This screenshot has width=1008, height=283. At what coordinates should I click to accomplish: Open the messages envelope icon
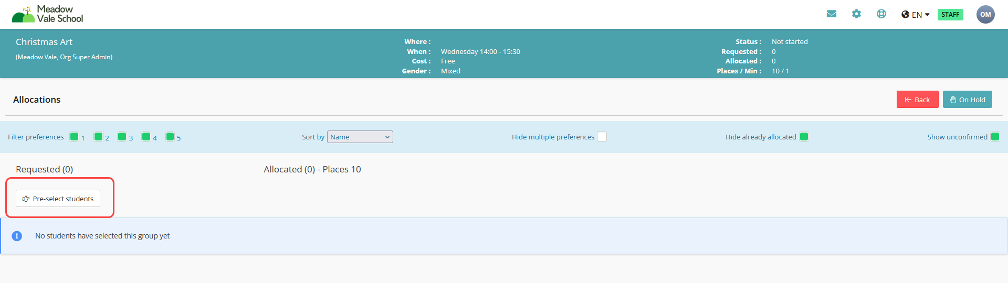point(831,14)
